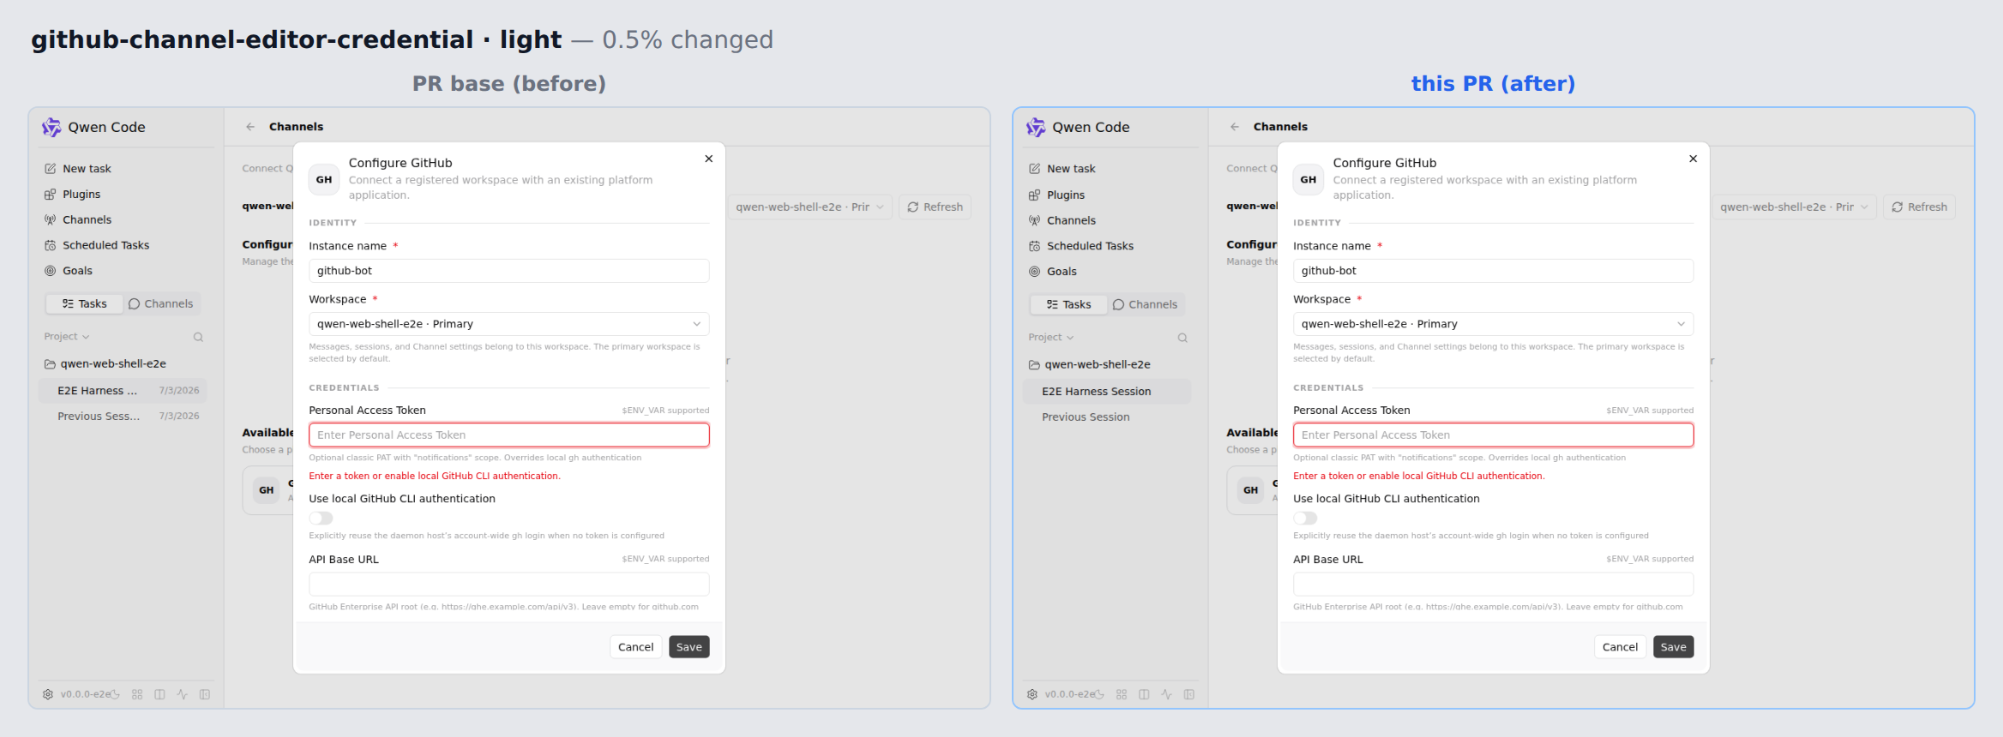Enable local GitHub CLI authentication in the before panel
The width and height of the screenshot is (2003, 737).
pos(321,518)
